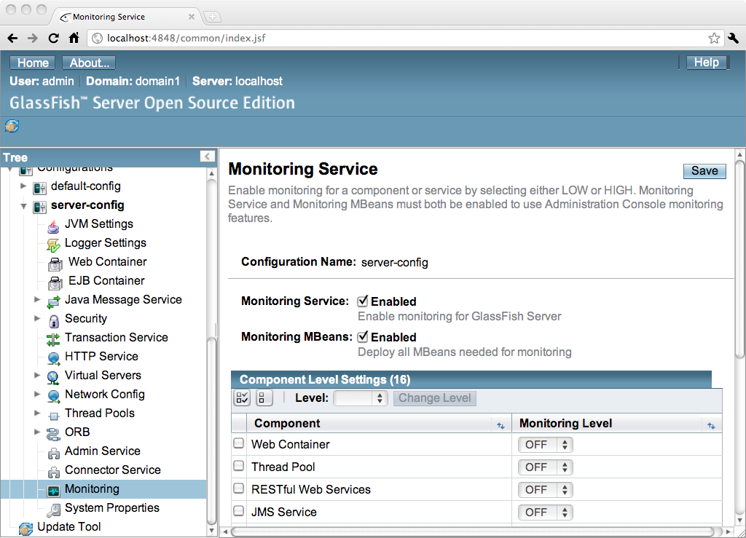The width and height of the screenshot is (746, 538).
Task: Click the default-config icon
Action: point(39,189)
